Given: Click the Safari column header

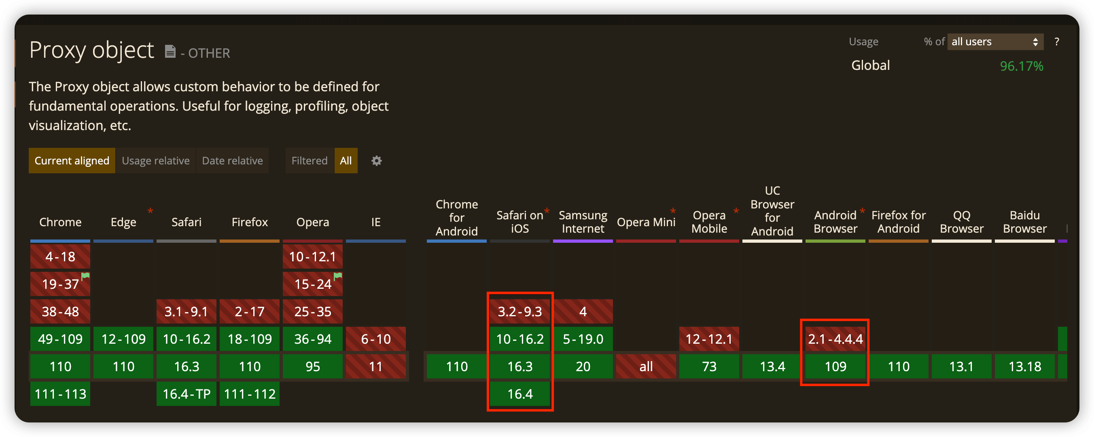Looking at the screenshot, I should 187,222.
